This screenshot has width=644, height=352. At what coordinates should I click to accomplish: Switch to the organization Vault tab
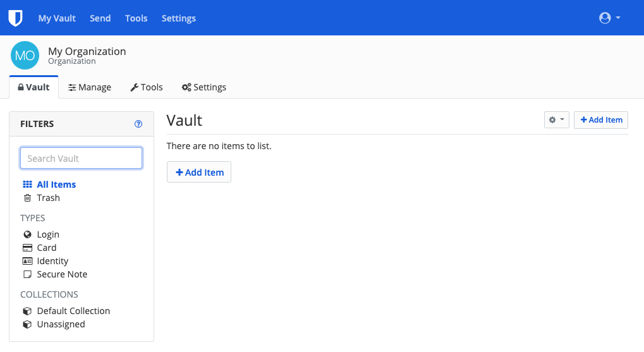(x=33, y=87)
